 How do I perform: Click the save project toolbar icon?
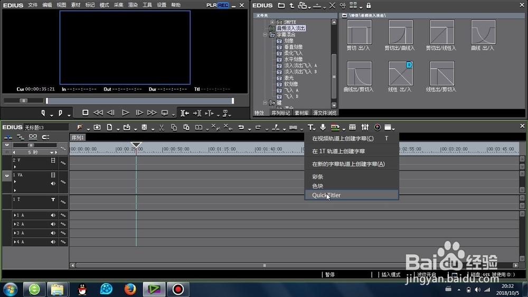click(x=144, y=127)
